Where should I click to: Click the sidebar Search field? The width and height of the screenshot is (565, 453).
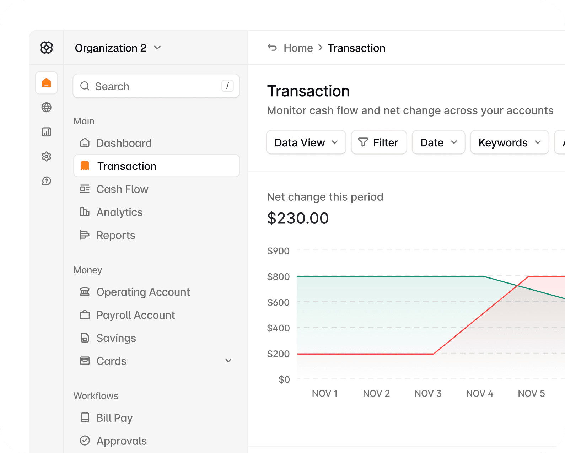click(156, 86)
